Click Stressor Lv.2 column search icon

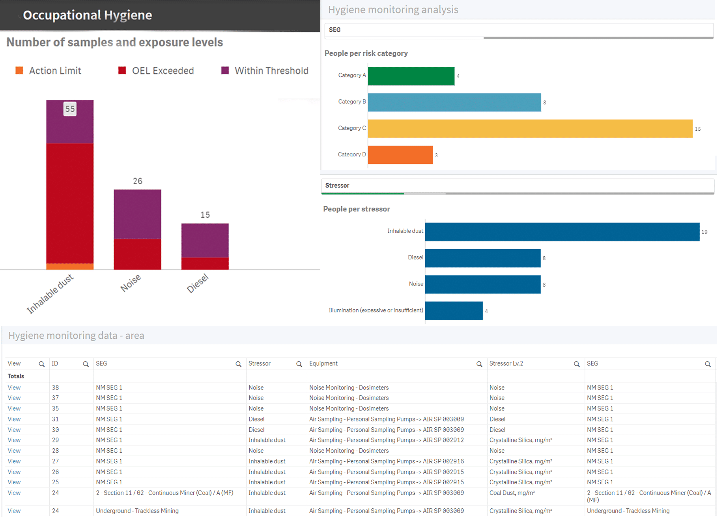[x=577, y=364]
